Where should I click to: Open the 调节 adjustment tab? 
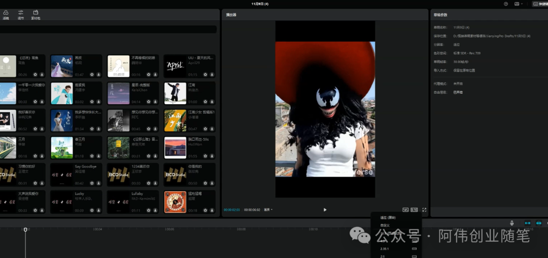(x=21, y=14)
